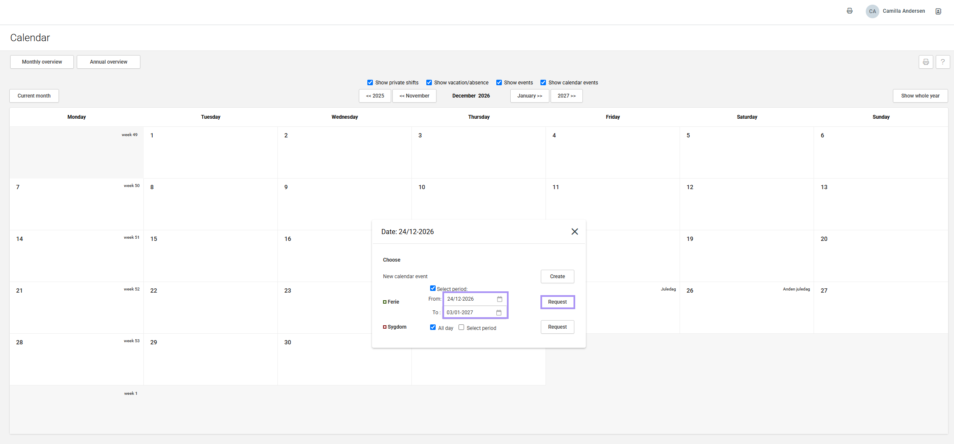Click the To date field 03/01-2027
The width and height of the screenshot is (954, 444).
click(475, 313)
